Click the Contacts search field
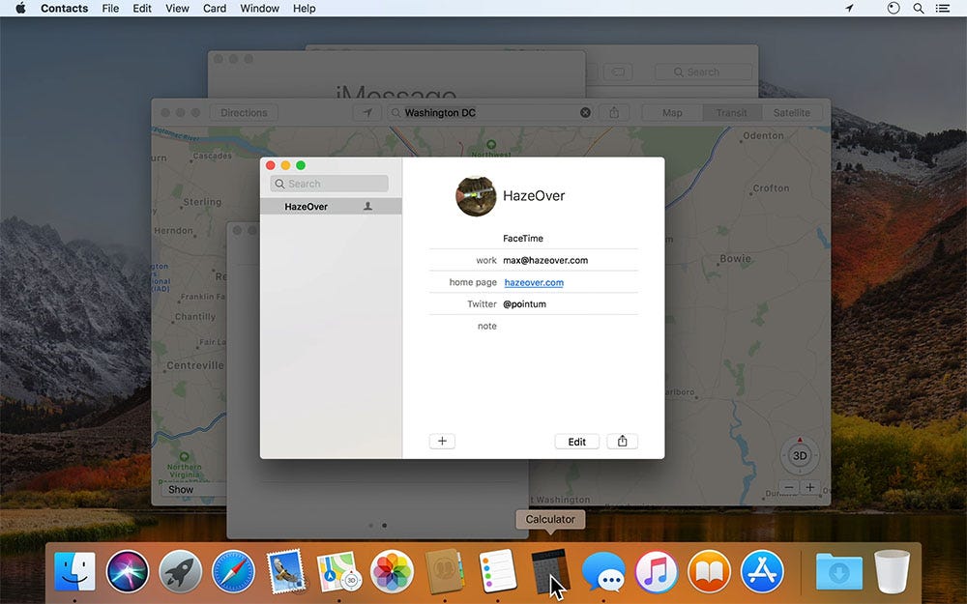967x604 pixels. pos(330,184)
